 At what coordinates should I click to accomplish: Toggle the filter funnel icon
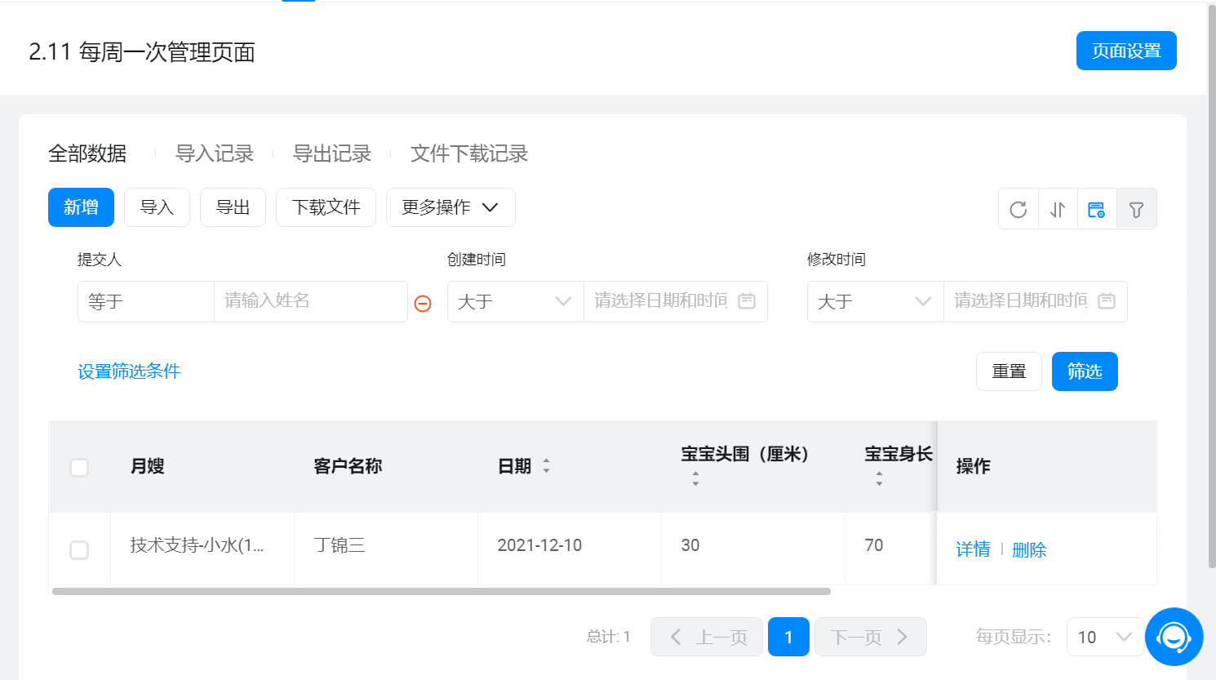(x=1136, y=209)
